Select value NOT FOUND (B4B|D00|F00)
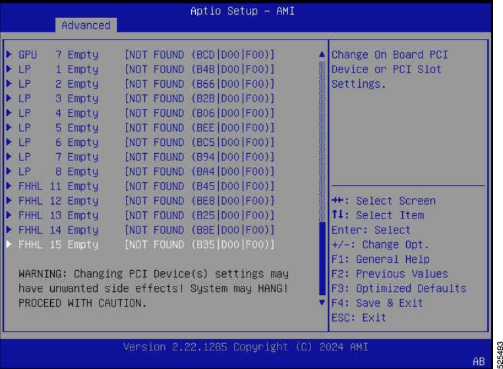This screenshot has height=369, width=503. tap(200, 69)
